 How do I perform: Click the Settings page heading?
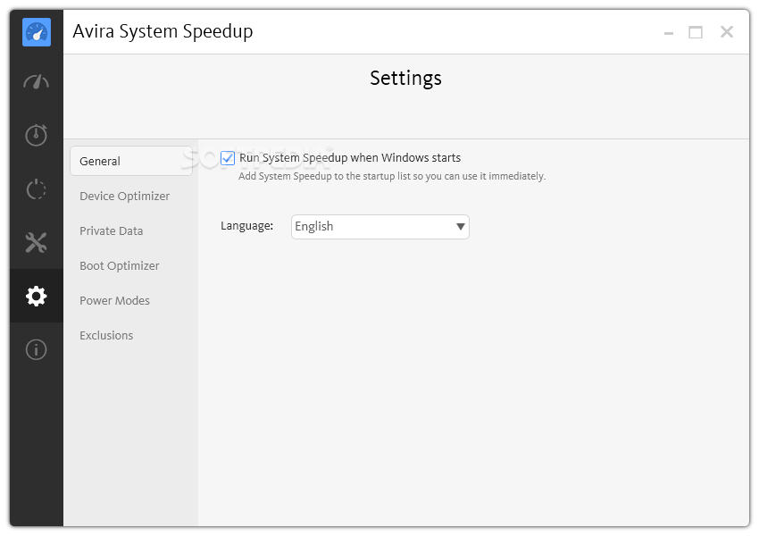(x=405, y=78)
